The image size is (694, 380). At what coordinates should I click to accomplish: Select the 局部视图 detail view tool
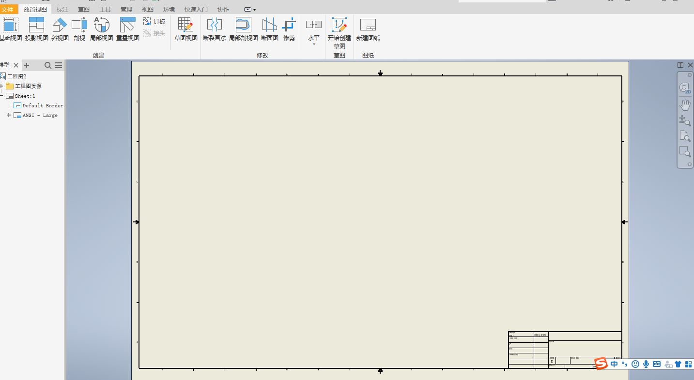tap(102, 29)
